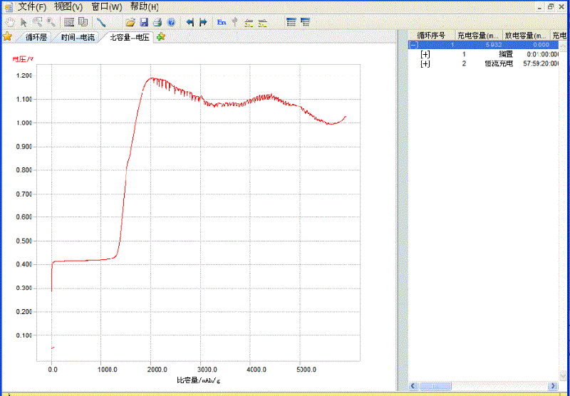
Task: Open help via blue question icon
Action: (171, 22)
